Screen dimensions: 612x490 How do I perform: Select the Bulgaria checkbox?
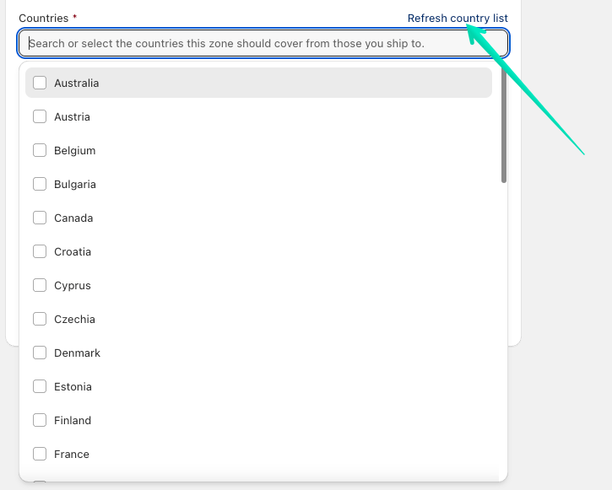coord(40,184)
